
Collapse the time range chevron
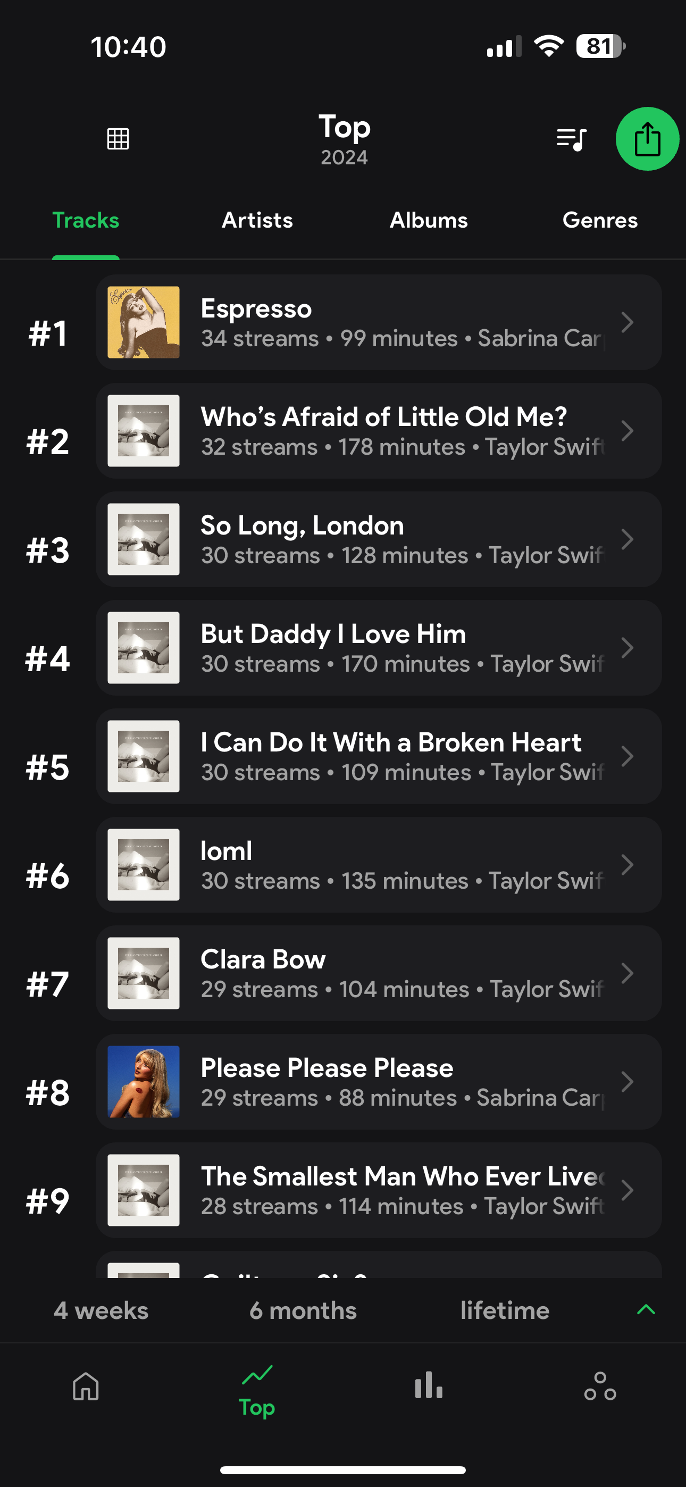pyautogui.click(x=646, y=1310)
